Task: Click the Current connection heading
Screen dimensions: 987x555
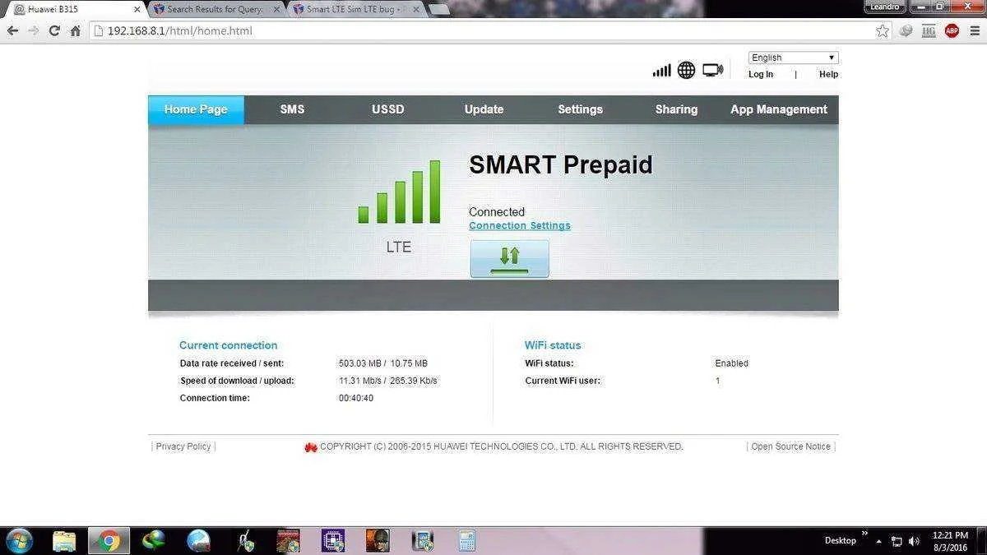Action: click(x=229, y=345)
